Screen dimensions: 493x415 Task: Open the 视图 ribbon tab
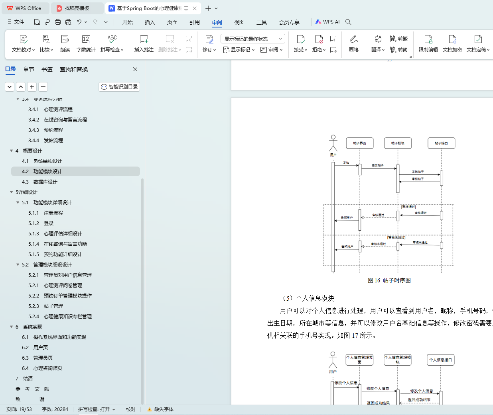pos(239,22)
